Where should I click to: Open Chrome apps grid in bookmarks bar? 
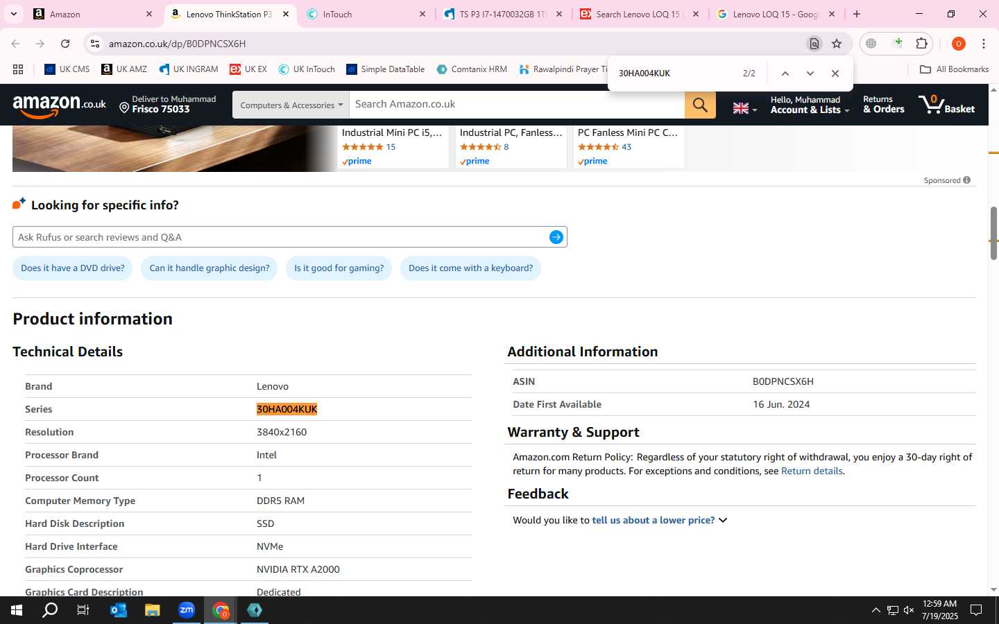(x=18, y=69)
